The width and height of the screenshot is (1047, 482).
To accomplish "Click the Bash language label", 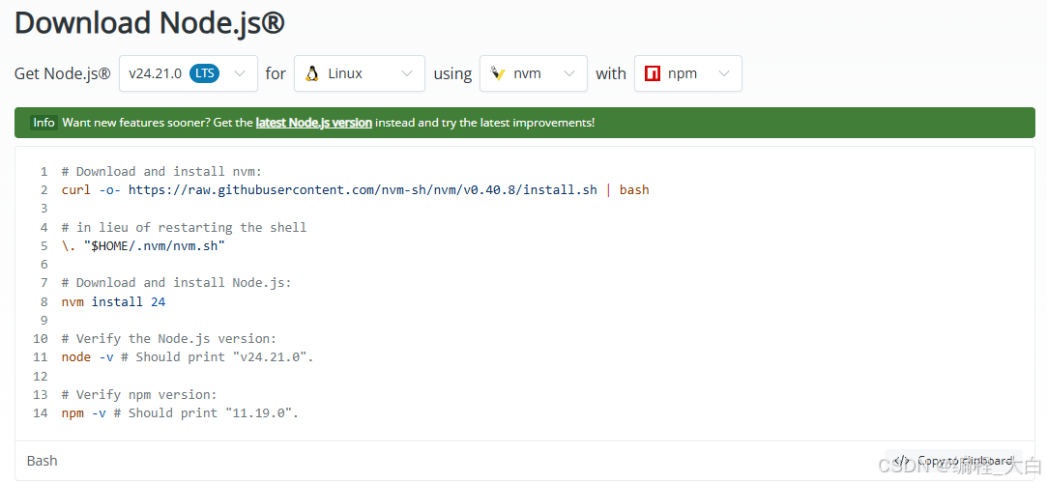I will click(43, 461).
